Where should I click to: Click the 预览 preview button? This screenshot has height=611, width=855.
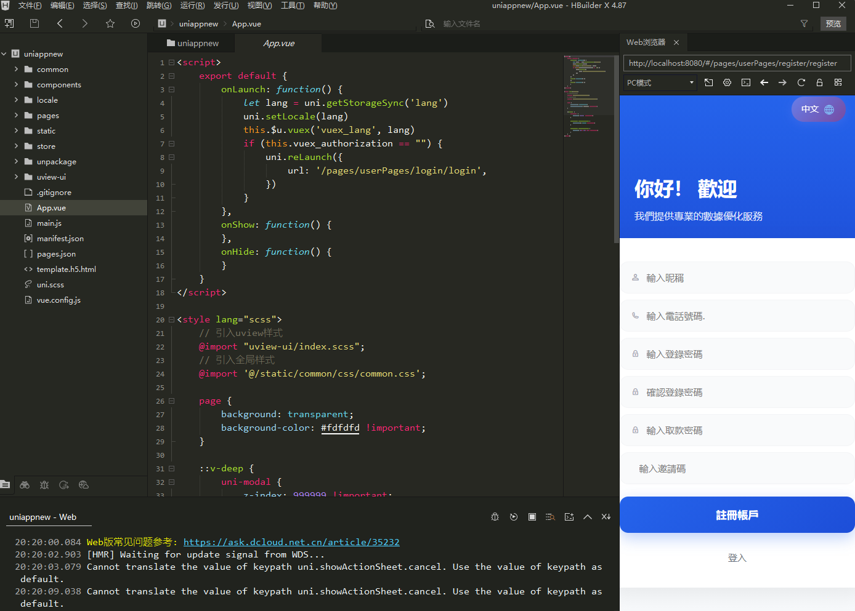pyautogui.click(x=833, y=23)
